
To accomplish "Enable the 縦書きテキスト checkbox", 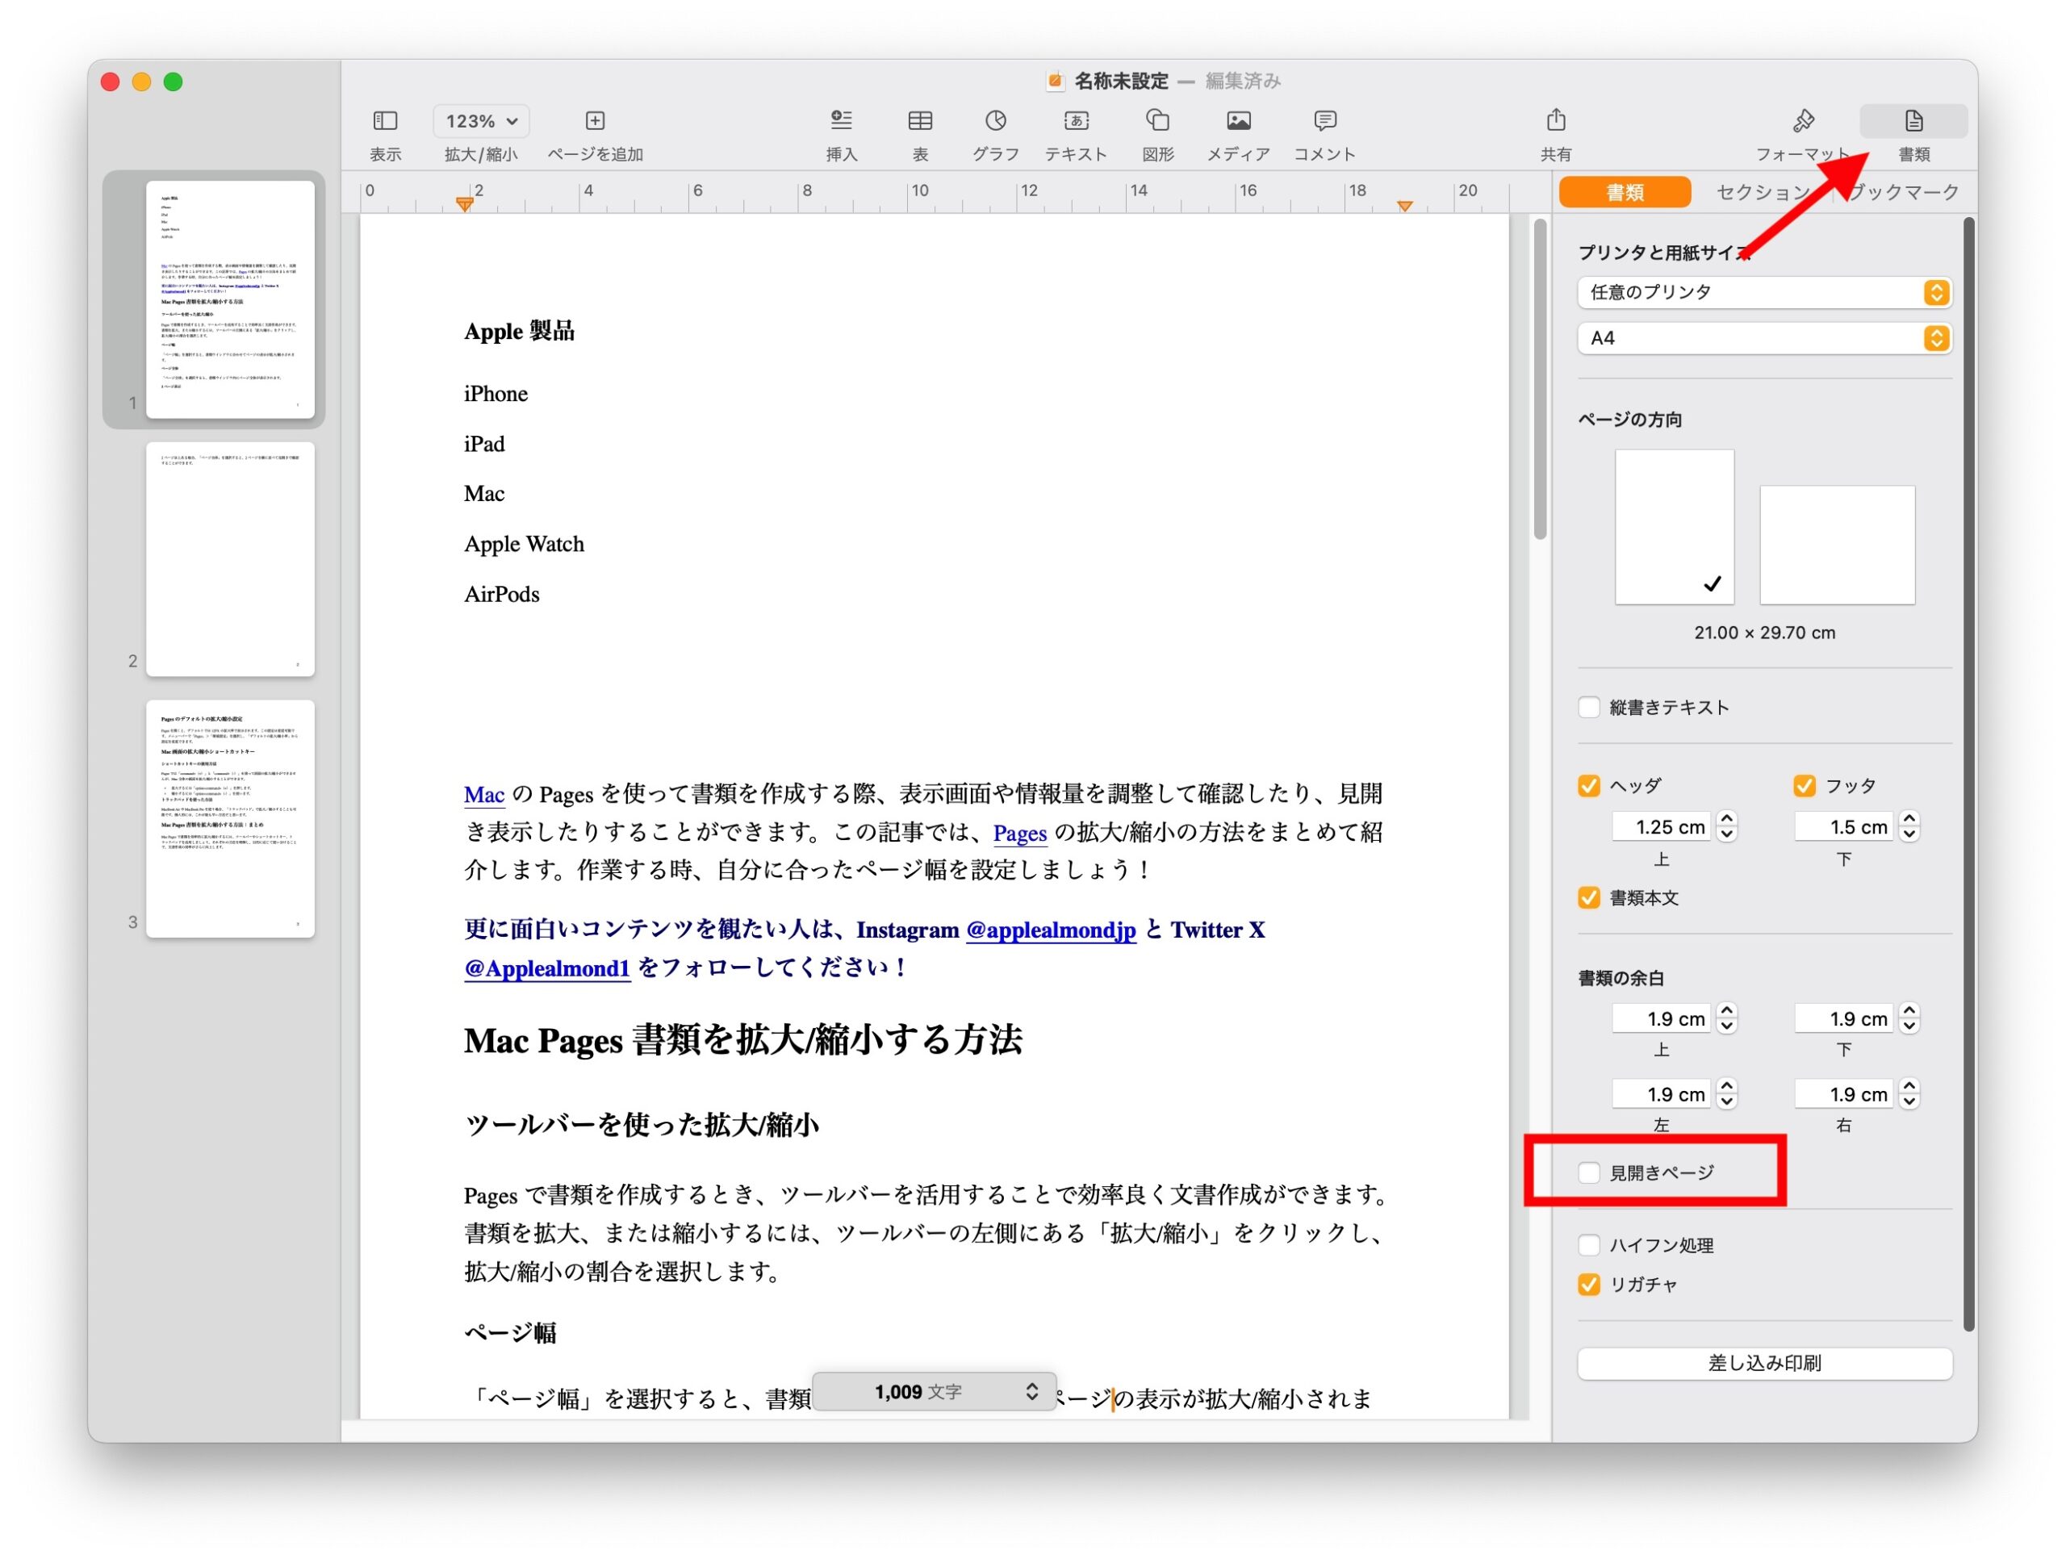I will pos(1587,707).
